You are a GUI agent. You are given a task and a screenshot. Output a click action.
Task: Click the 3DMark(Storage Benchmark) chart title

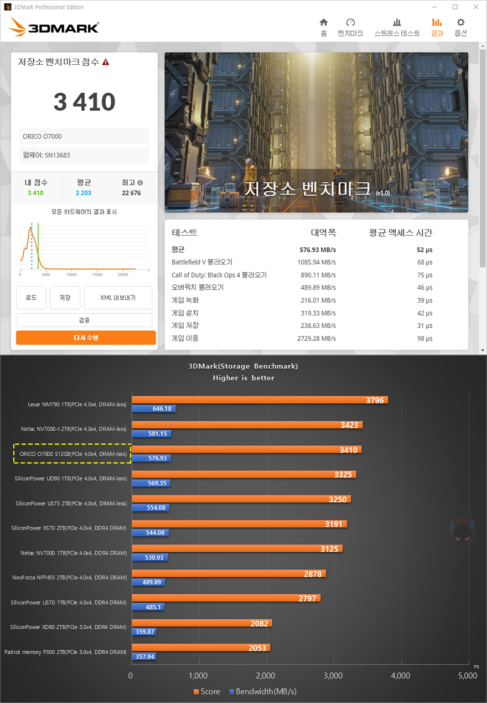[243, 366]
